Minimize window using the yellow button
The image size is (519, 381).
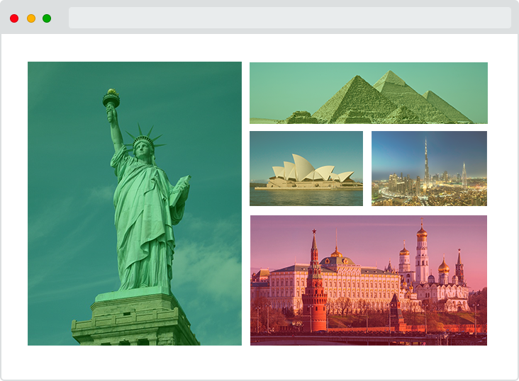click(x=31, y=18)
